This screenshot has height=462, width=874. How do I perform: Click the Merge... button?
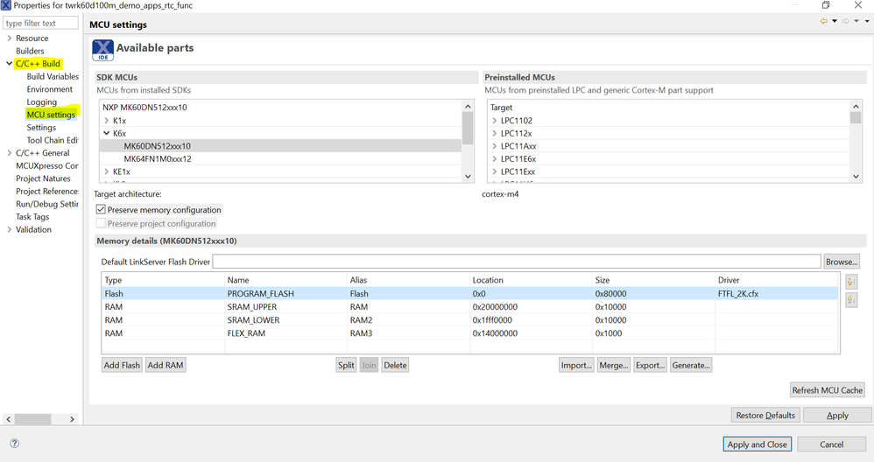pyautogui.click(x=614, y=365)
